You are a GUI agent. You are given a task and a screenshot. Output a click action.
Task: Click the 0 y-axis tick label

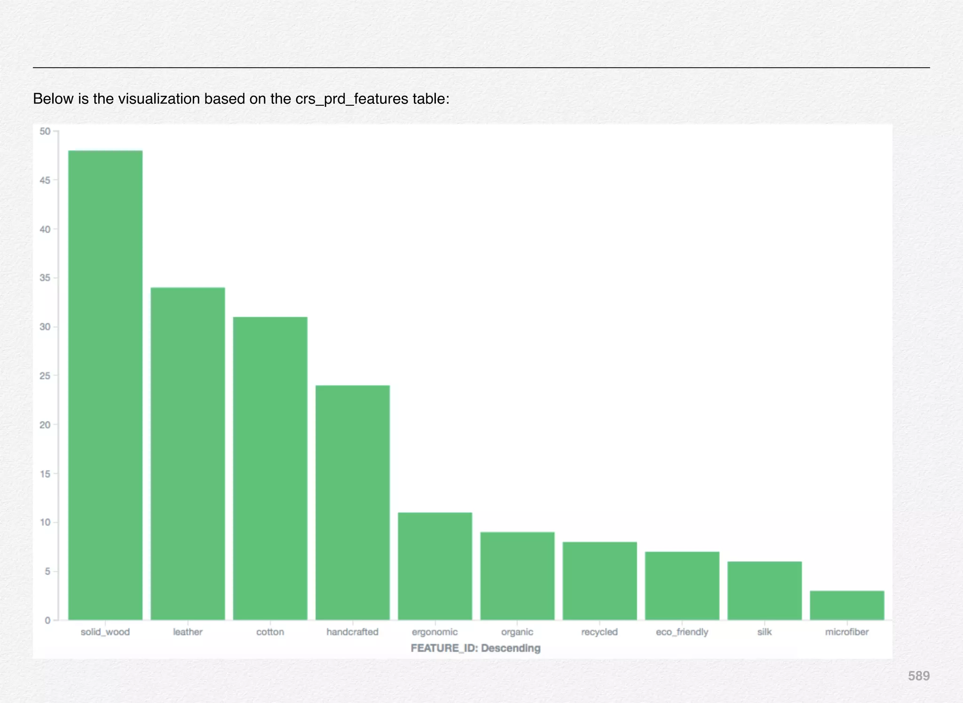point(47,620)
